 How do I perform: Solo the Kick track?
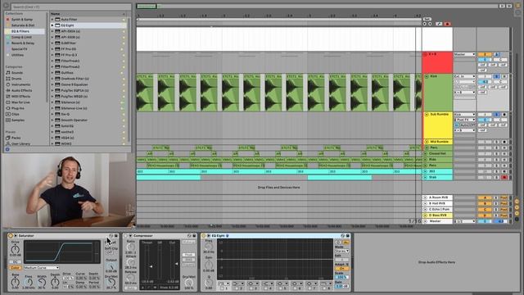pos(497,76)
